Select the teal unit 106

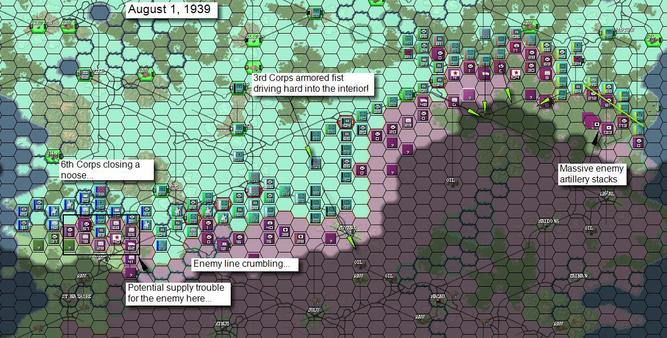pos(515,34)
